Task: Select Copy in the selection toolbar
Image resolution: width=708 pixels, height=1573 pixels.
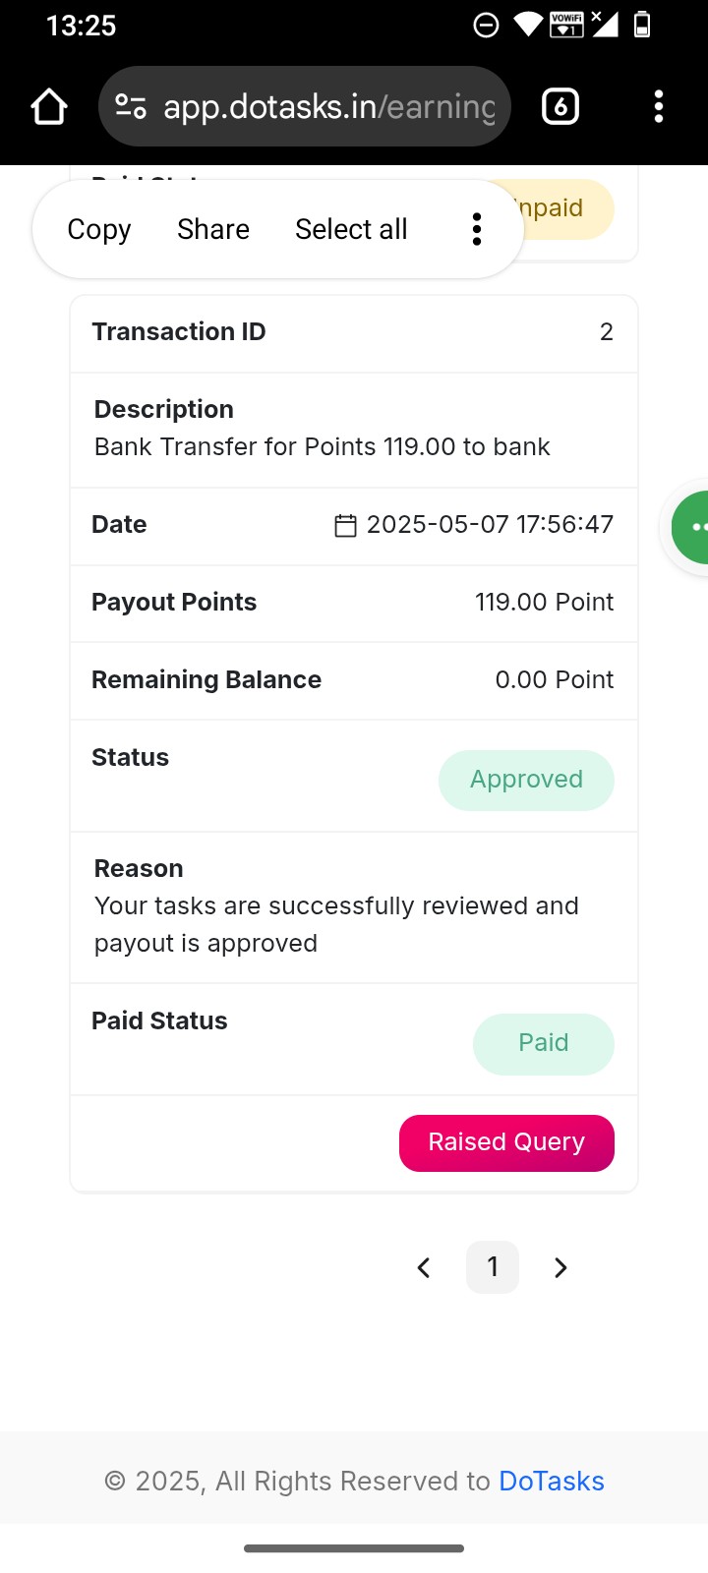Action: [99, 229]
